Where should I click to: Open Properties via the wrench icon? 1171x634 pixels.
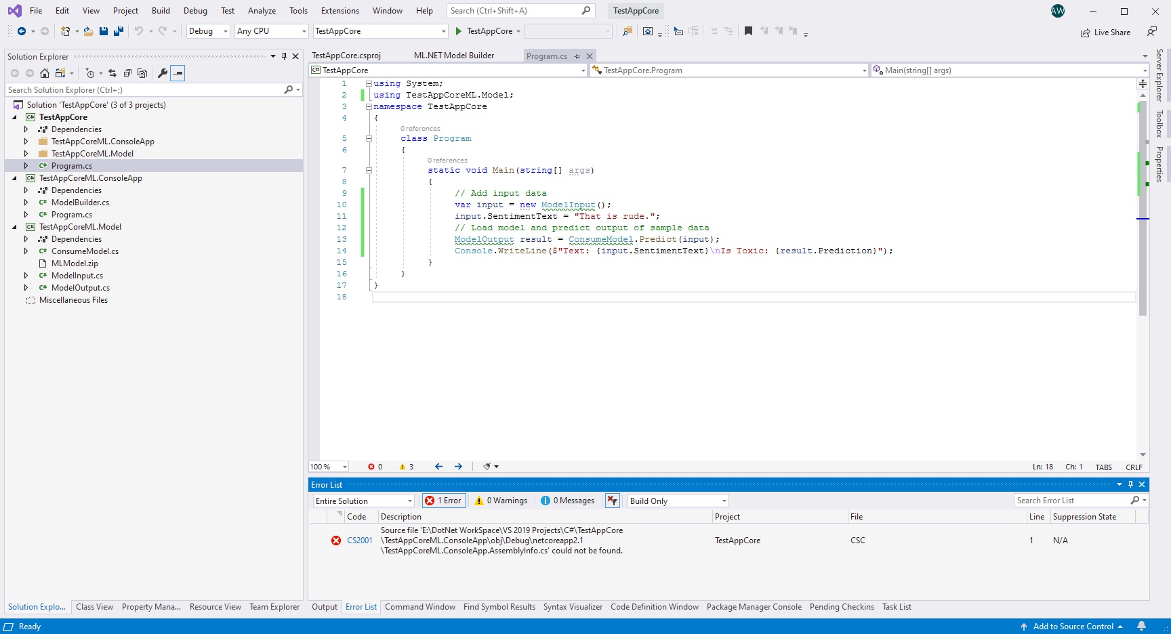coord(163,73)
